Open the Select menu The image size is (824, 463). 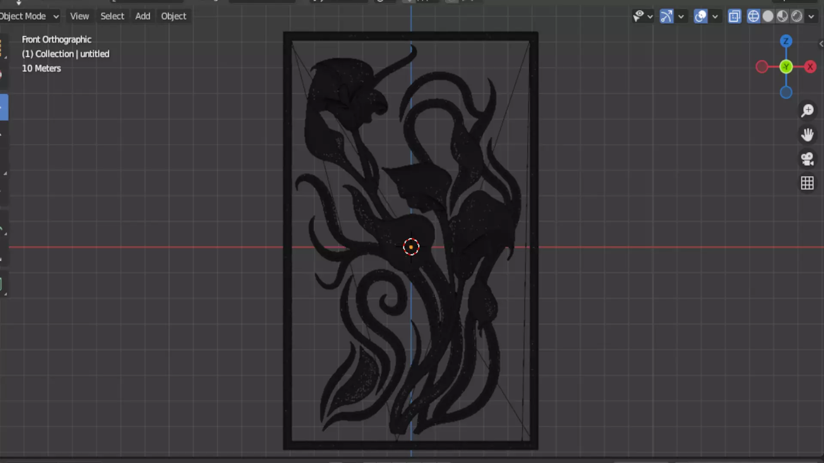point(112,16)
